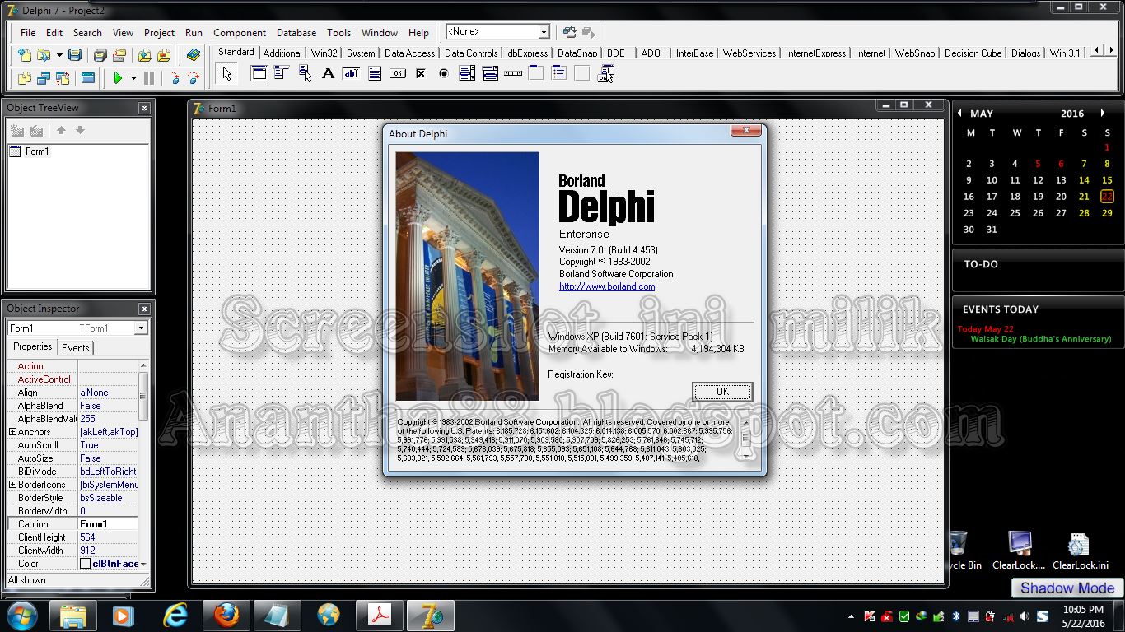Viewport: 1125px width, 632px height.
Task: Click the Trace Into debug icon
Action: point(175,78)
